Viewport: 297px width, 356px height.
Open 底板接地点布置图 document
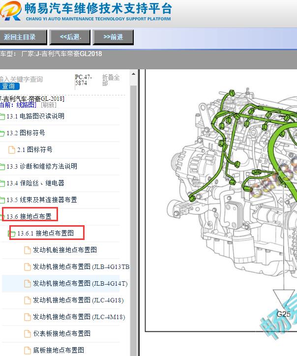point(59,350)
